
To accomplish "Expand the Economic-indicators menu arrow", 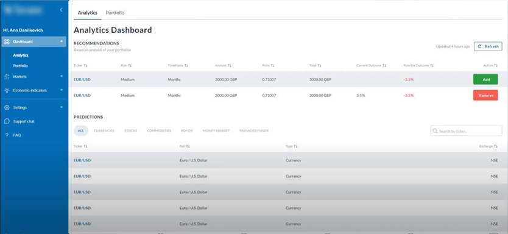I will 62,90.
